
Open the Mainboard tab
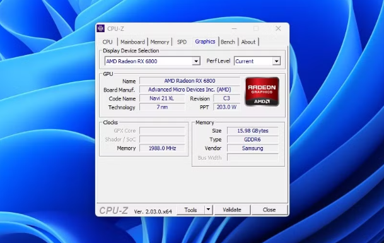(x=132, y=42)
